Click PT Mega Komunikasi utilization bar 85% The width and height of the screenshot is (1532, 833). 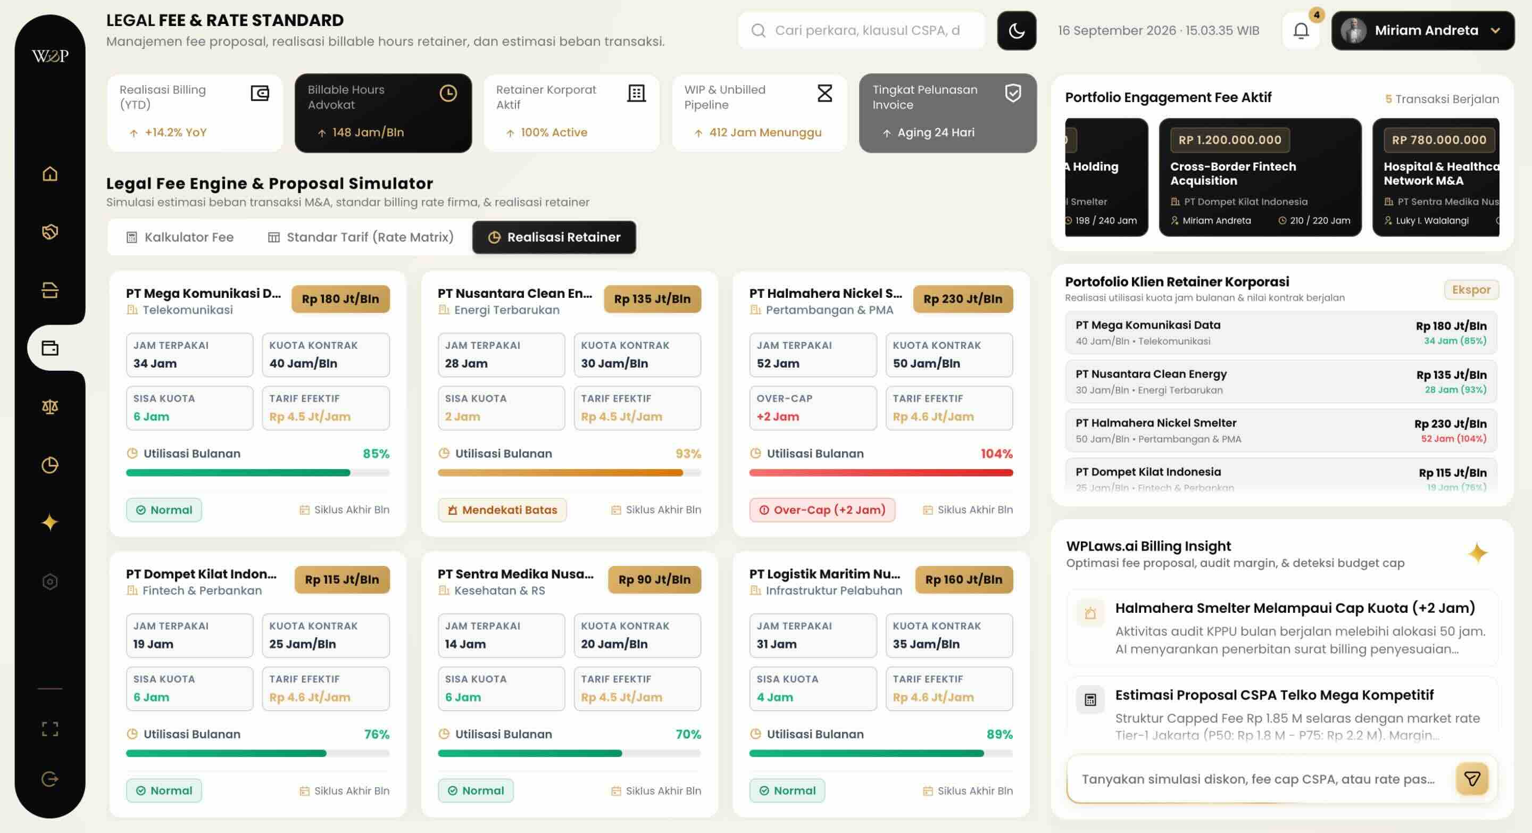[257, 473]
